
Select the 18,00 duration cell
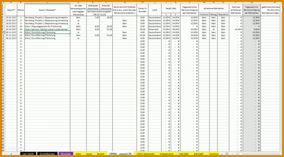coord(142,30)
